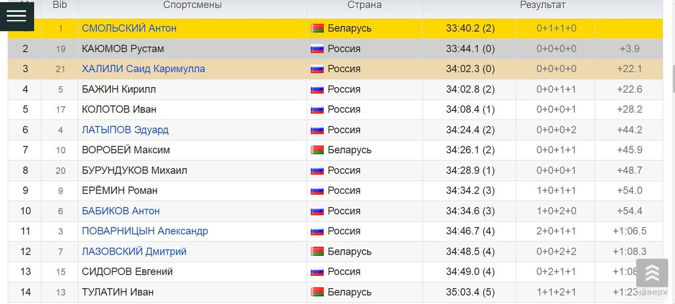Open athlete profile СМОЛЬСКИЙ Антон
The width and height of the screenshot is (675, 304).
(129, 28)
